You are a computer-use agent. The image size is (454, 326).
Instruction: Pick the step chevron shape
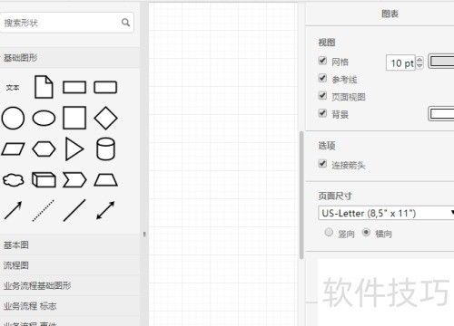(x=74, y=180)
